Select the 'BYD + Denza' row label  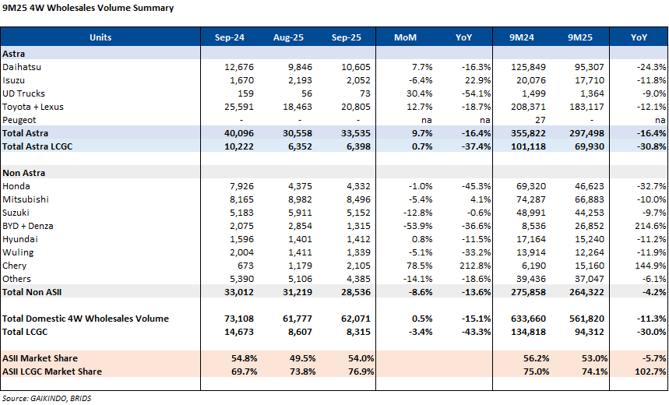coord(28,226)
